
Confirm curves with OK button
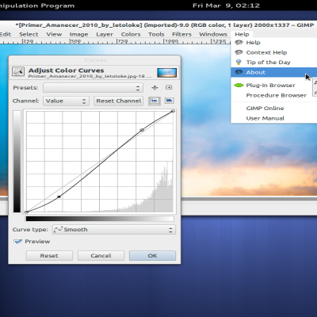[152, 256]
